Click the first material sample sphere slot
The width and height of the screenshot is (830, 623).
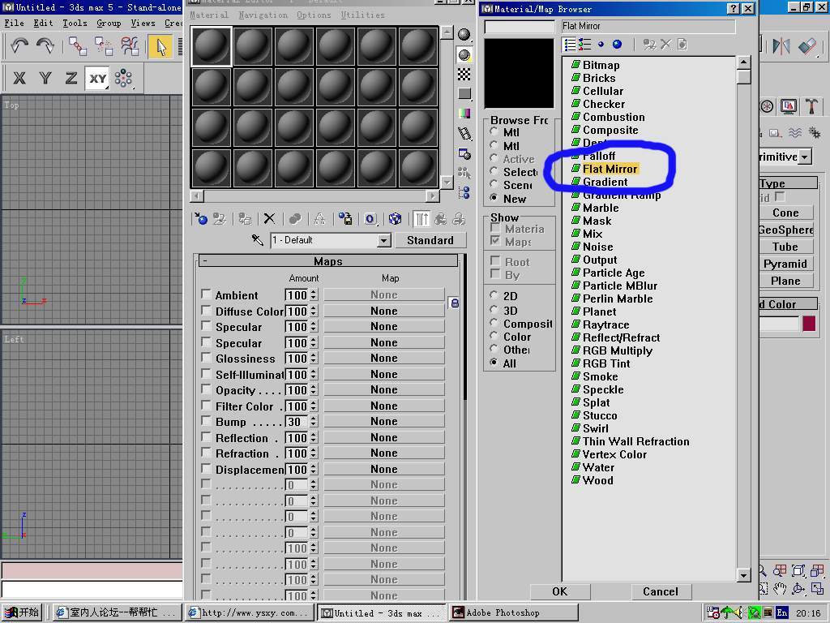point(212,46)
